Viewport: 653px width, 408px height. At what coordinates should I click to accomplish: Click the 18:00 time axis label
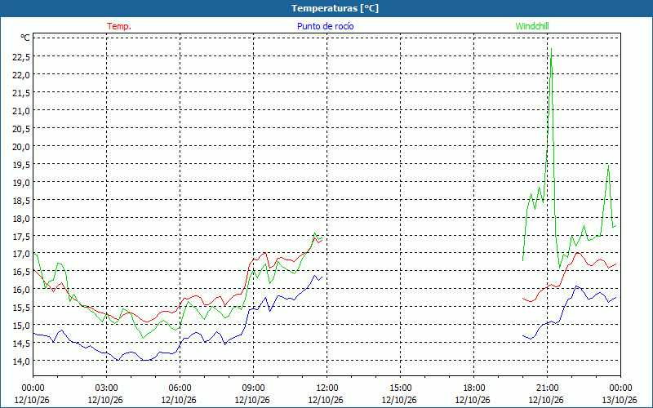click(x=473, y=388)
